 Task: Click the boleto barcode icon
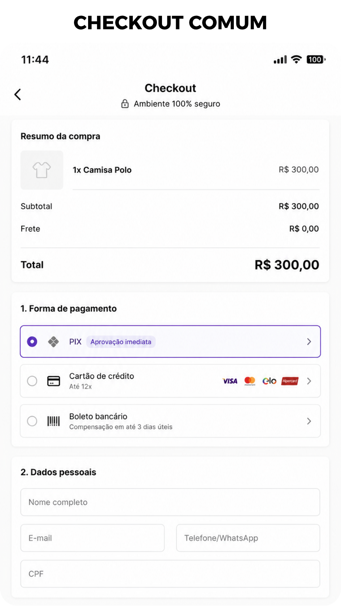(x=54, y=421)
